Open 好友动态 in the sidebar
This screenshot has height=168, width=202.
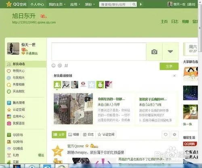click(x=25, y=64)
